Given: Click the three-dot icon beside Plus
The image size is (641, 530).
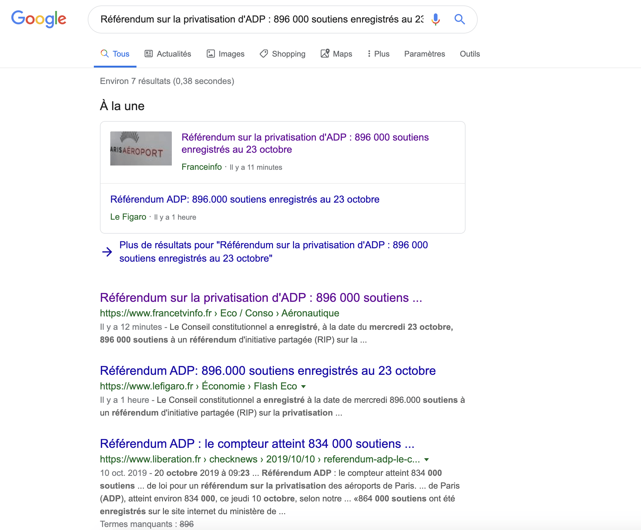Looking at the screenshot, I should pos(369,54).
